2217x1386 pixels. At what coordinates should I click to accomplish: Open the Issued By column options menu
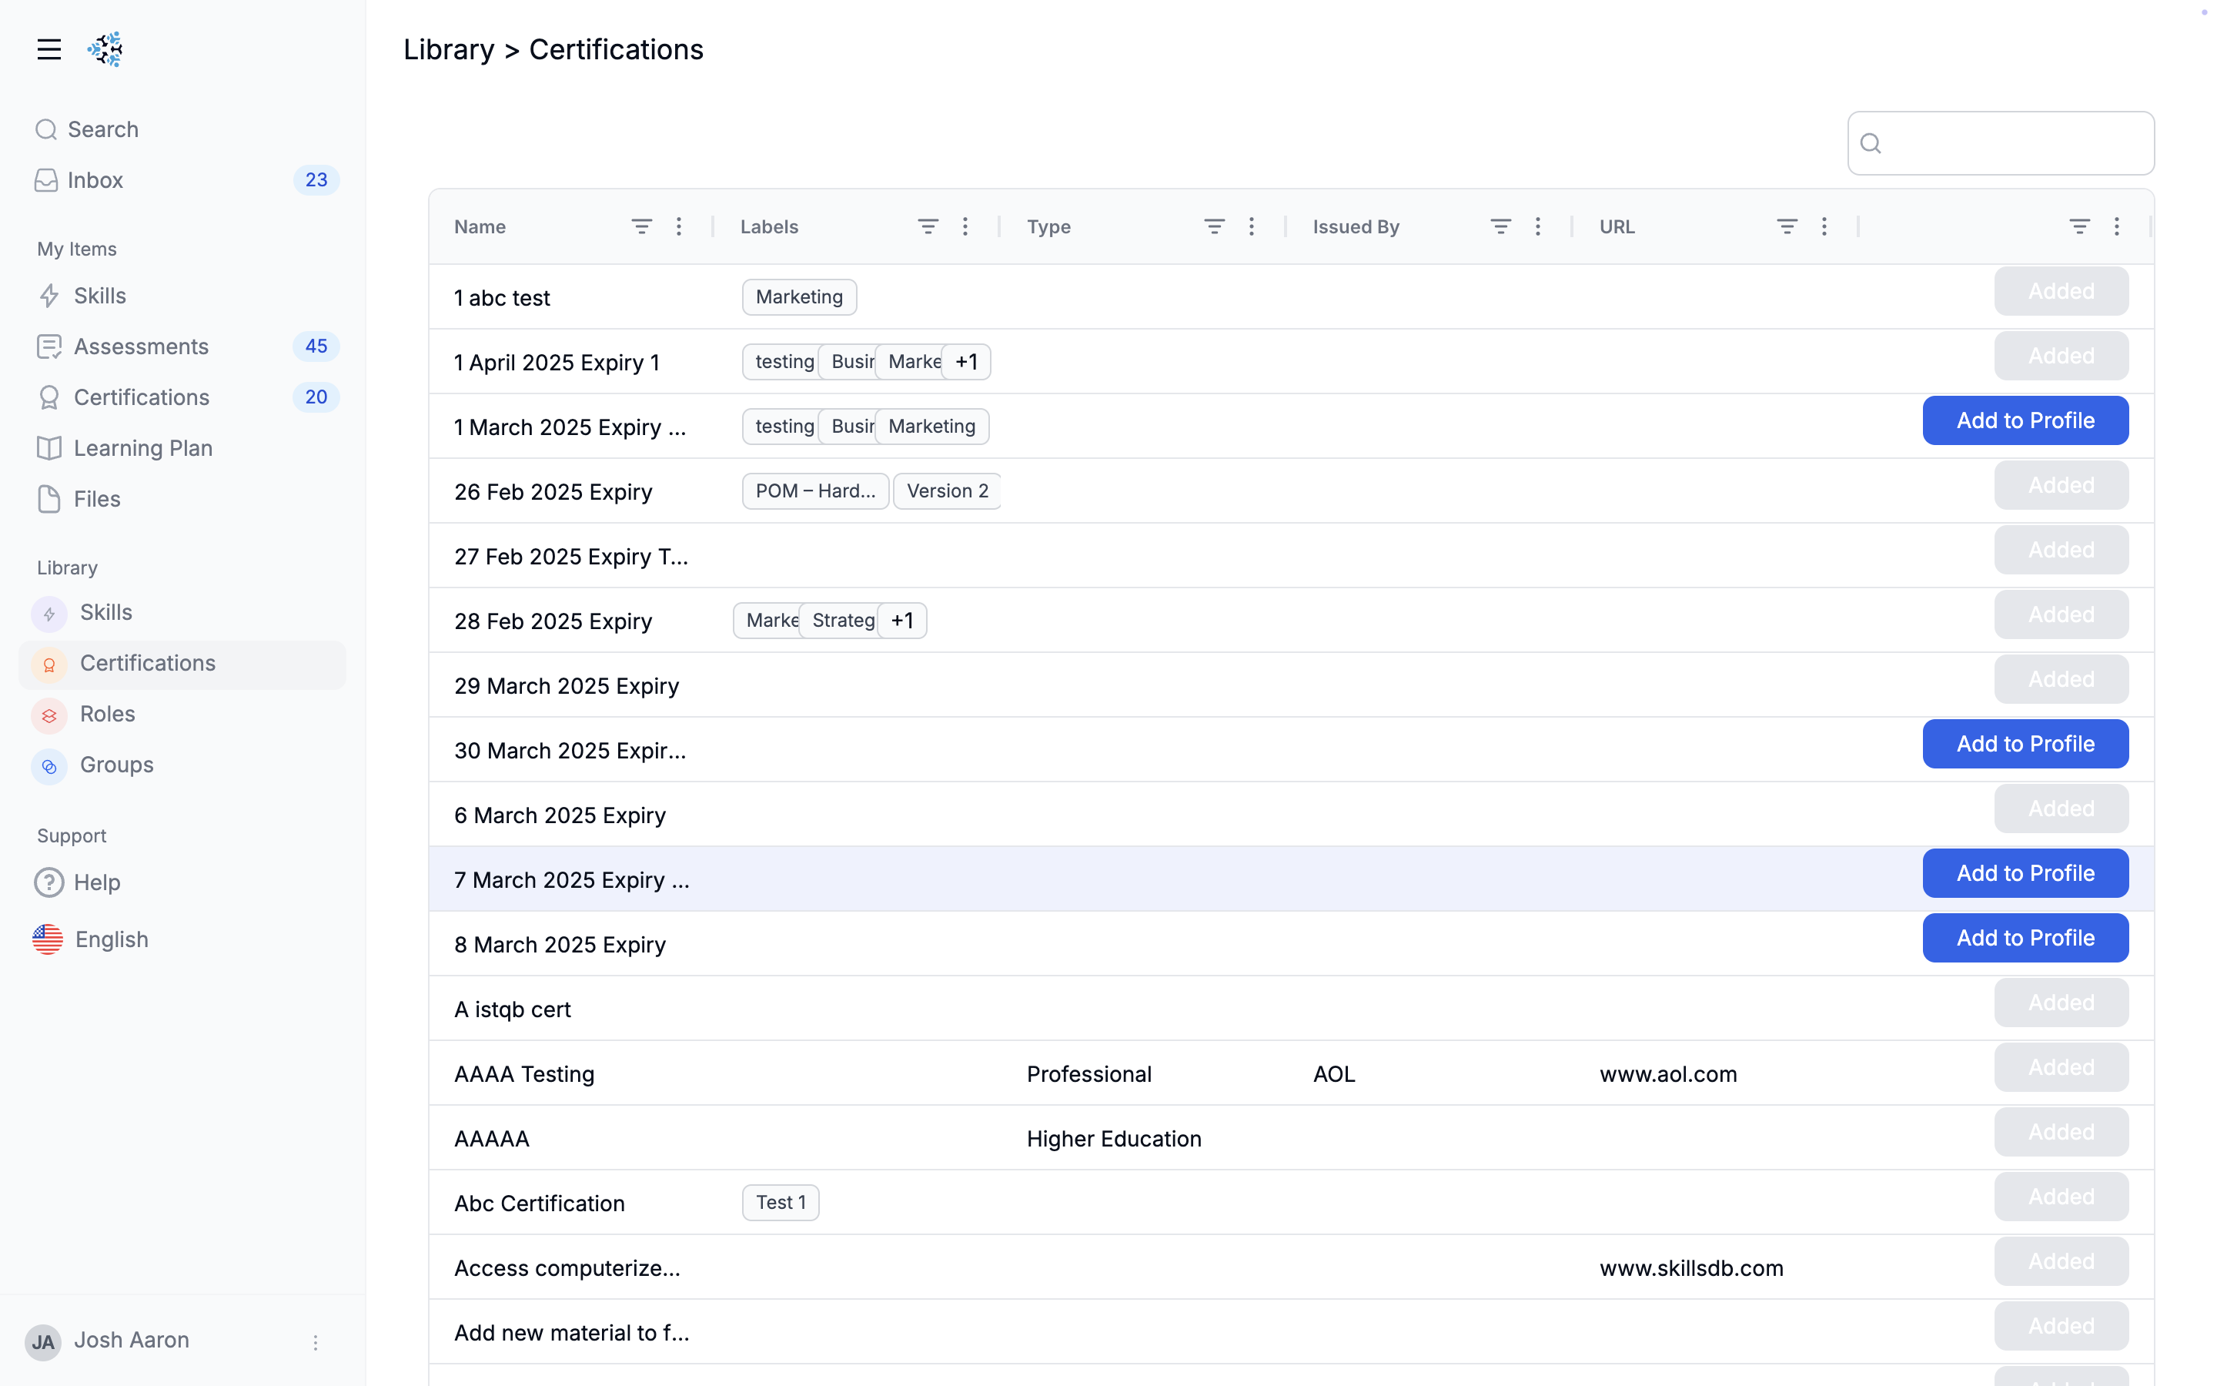coord(1538,226)
